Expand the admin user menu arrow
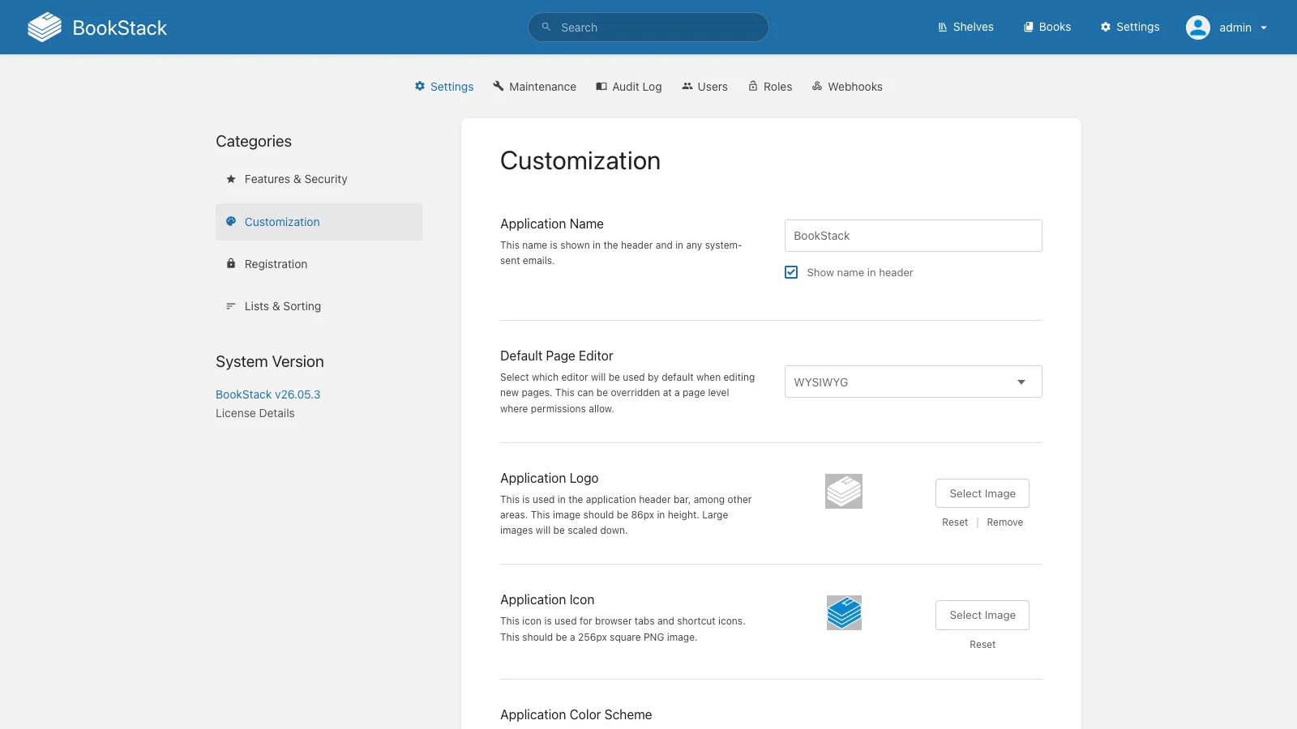 tap(1264, 28)
